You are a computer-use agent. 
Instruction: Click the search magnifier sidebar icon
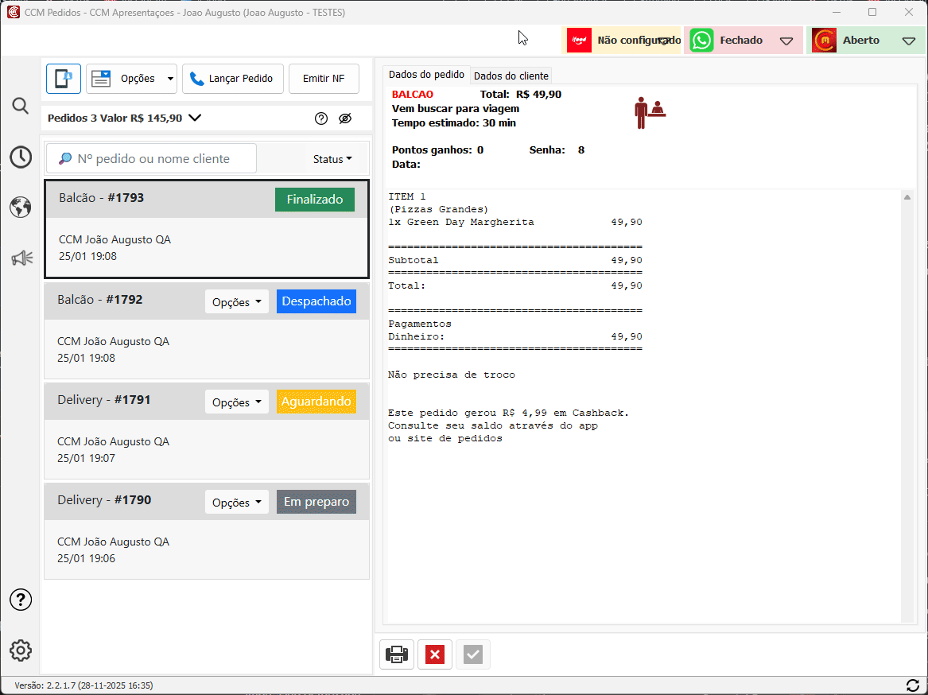(21, 107)
